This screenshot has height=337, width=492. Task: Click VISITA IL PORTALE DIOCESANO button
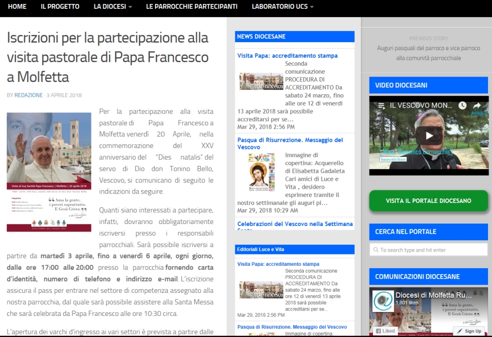[429, 201]
